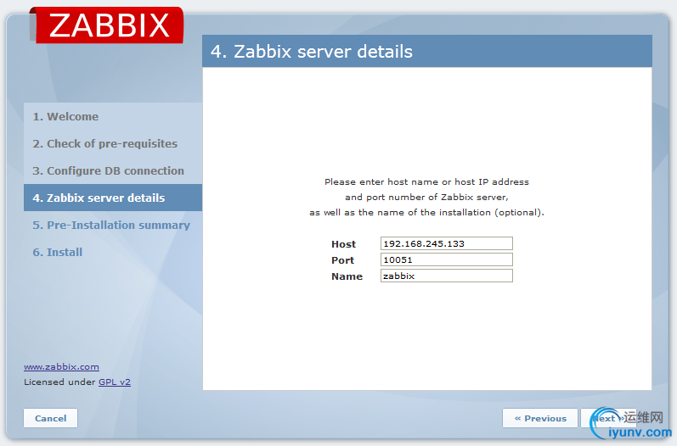The width and height of the screenshot is (677, 446).
Task: Select the '1. Welcome' step
Action: tap(65, 117)
